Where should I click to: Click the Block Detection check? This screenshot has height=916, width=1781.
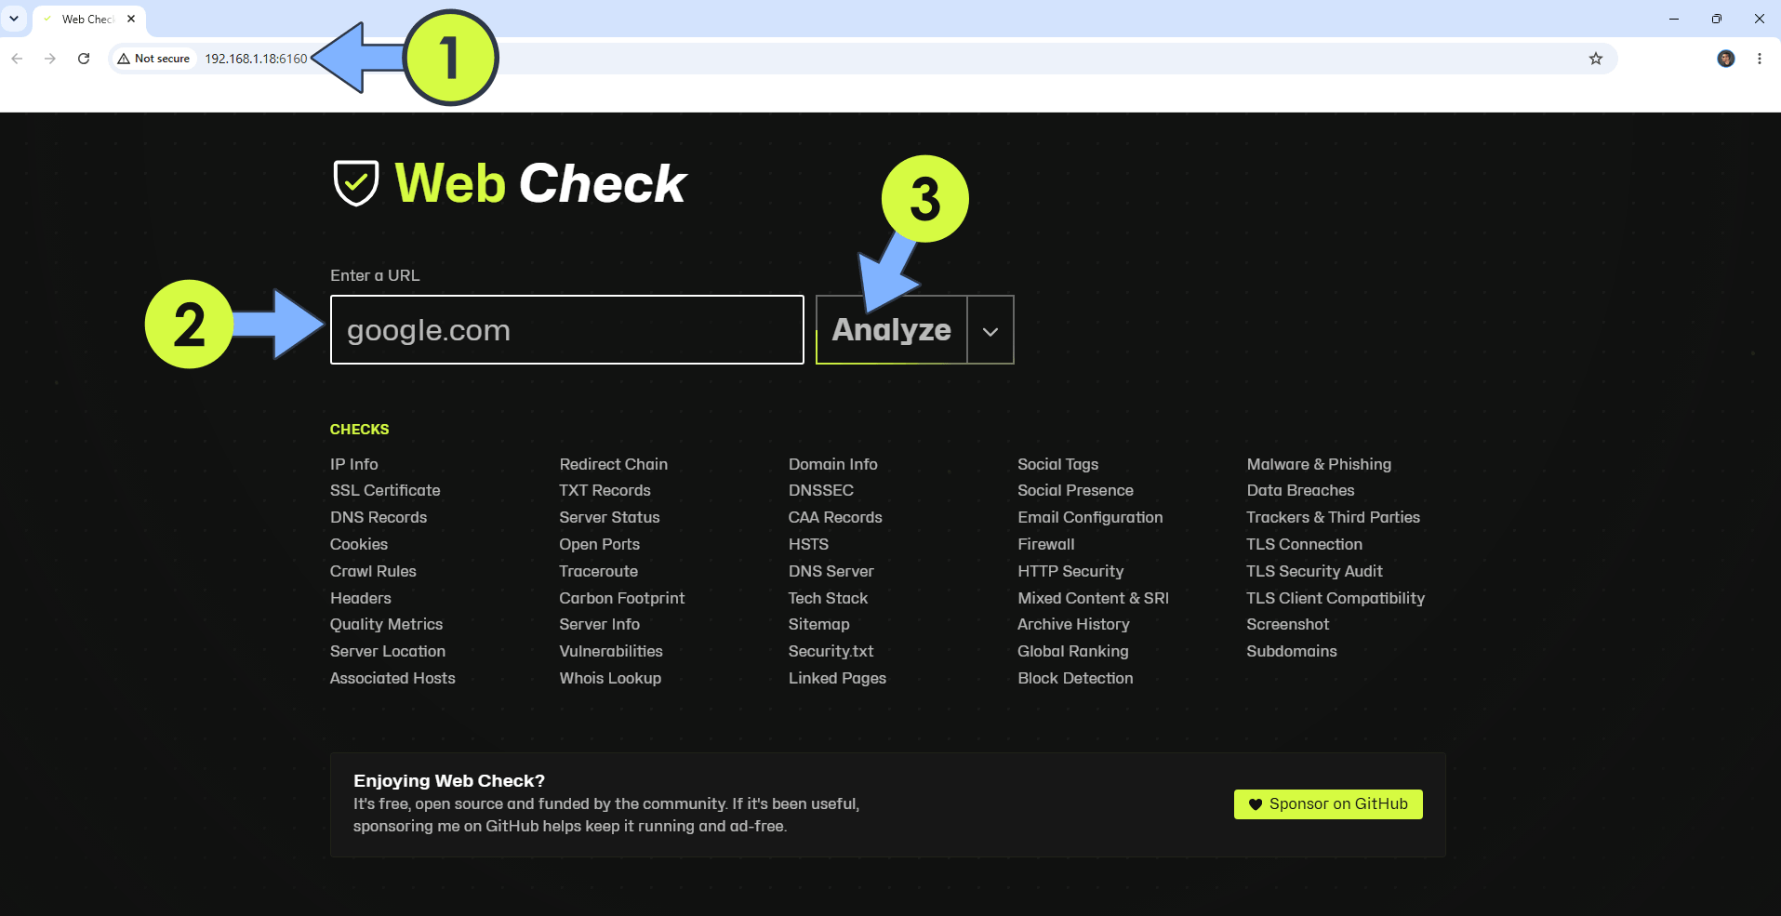point(1076,678)
